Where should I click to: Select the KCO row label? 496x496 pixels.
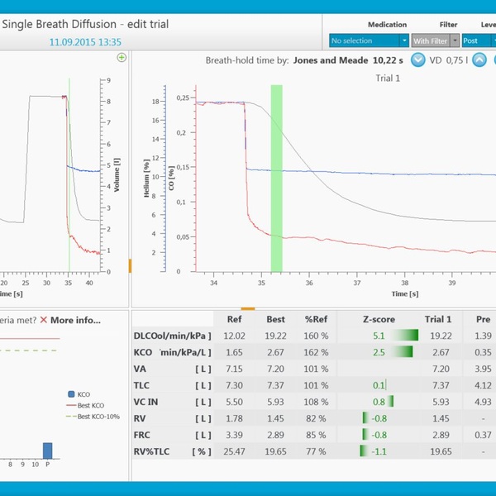[173, 352]
